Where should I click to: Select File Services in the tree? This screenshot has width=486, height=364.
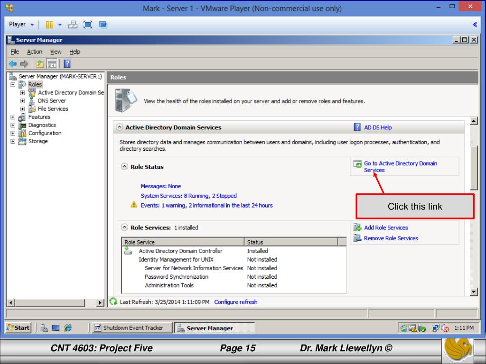(53, 109)
